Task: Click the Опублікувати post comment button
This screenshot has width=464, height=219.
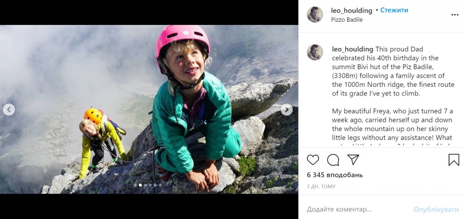Action: coord(436,209)
